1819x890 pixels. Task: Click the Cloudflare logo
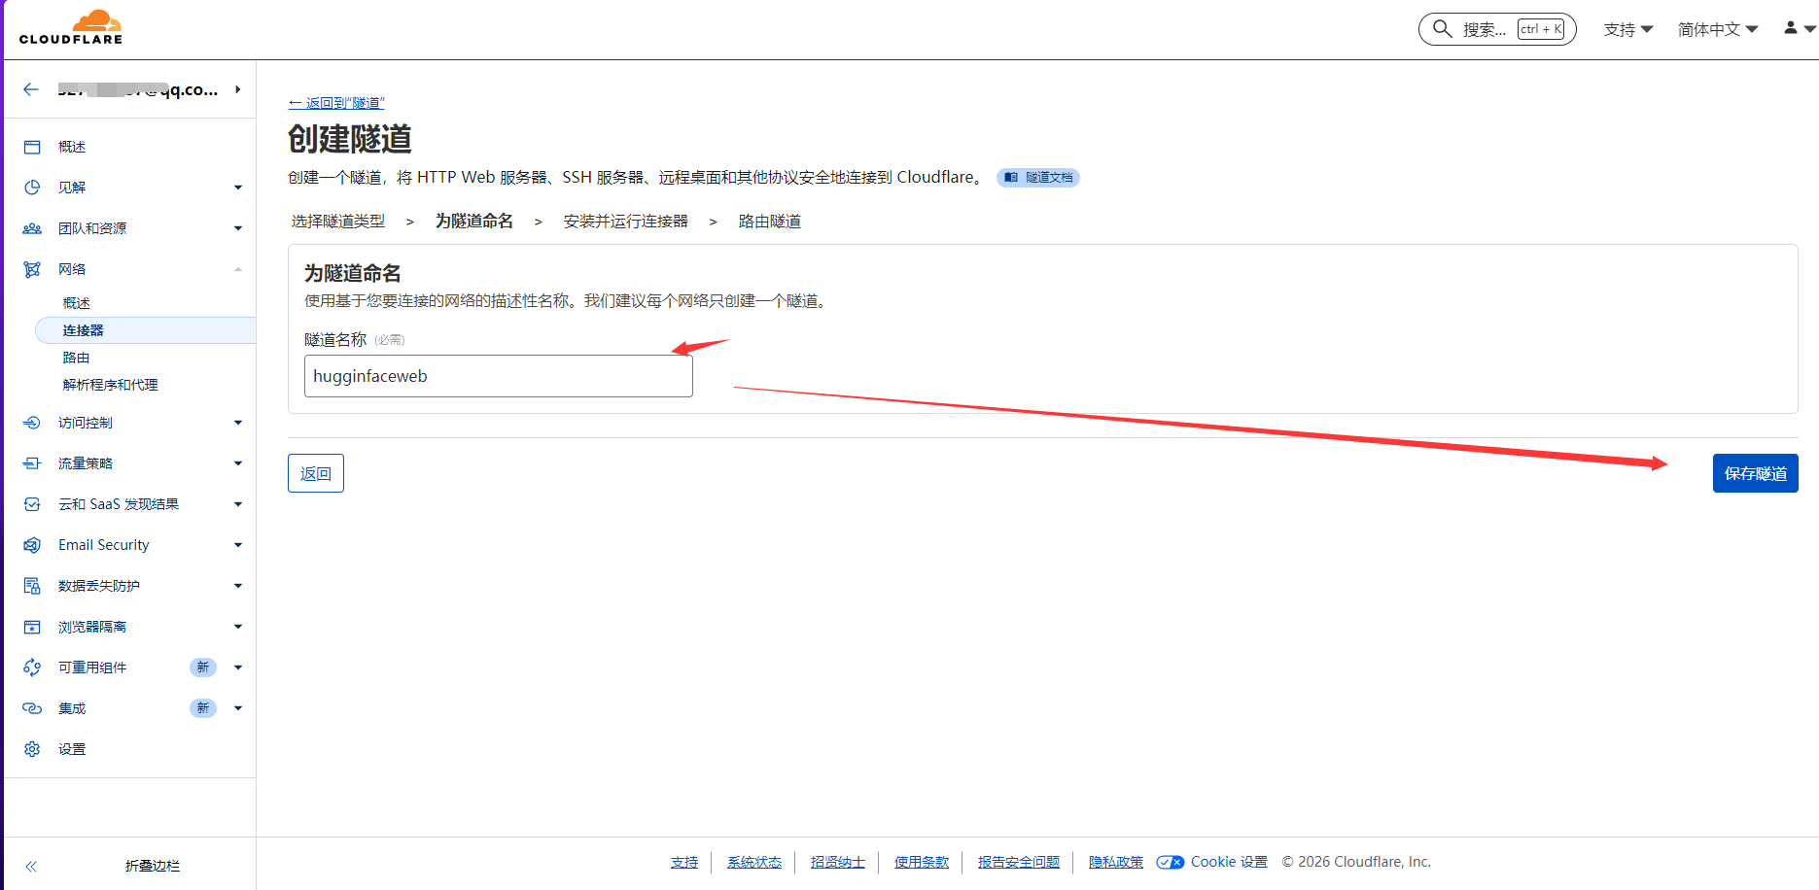(x=71, y=27)
